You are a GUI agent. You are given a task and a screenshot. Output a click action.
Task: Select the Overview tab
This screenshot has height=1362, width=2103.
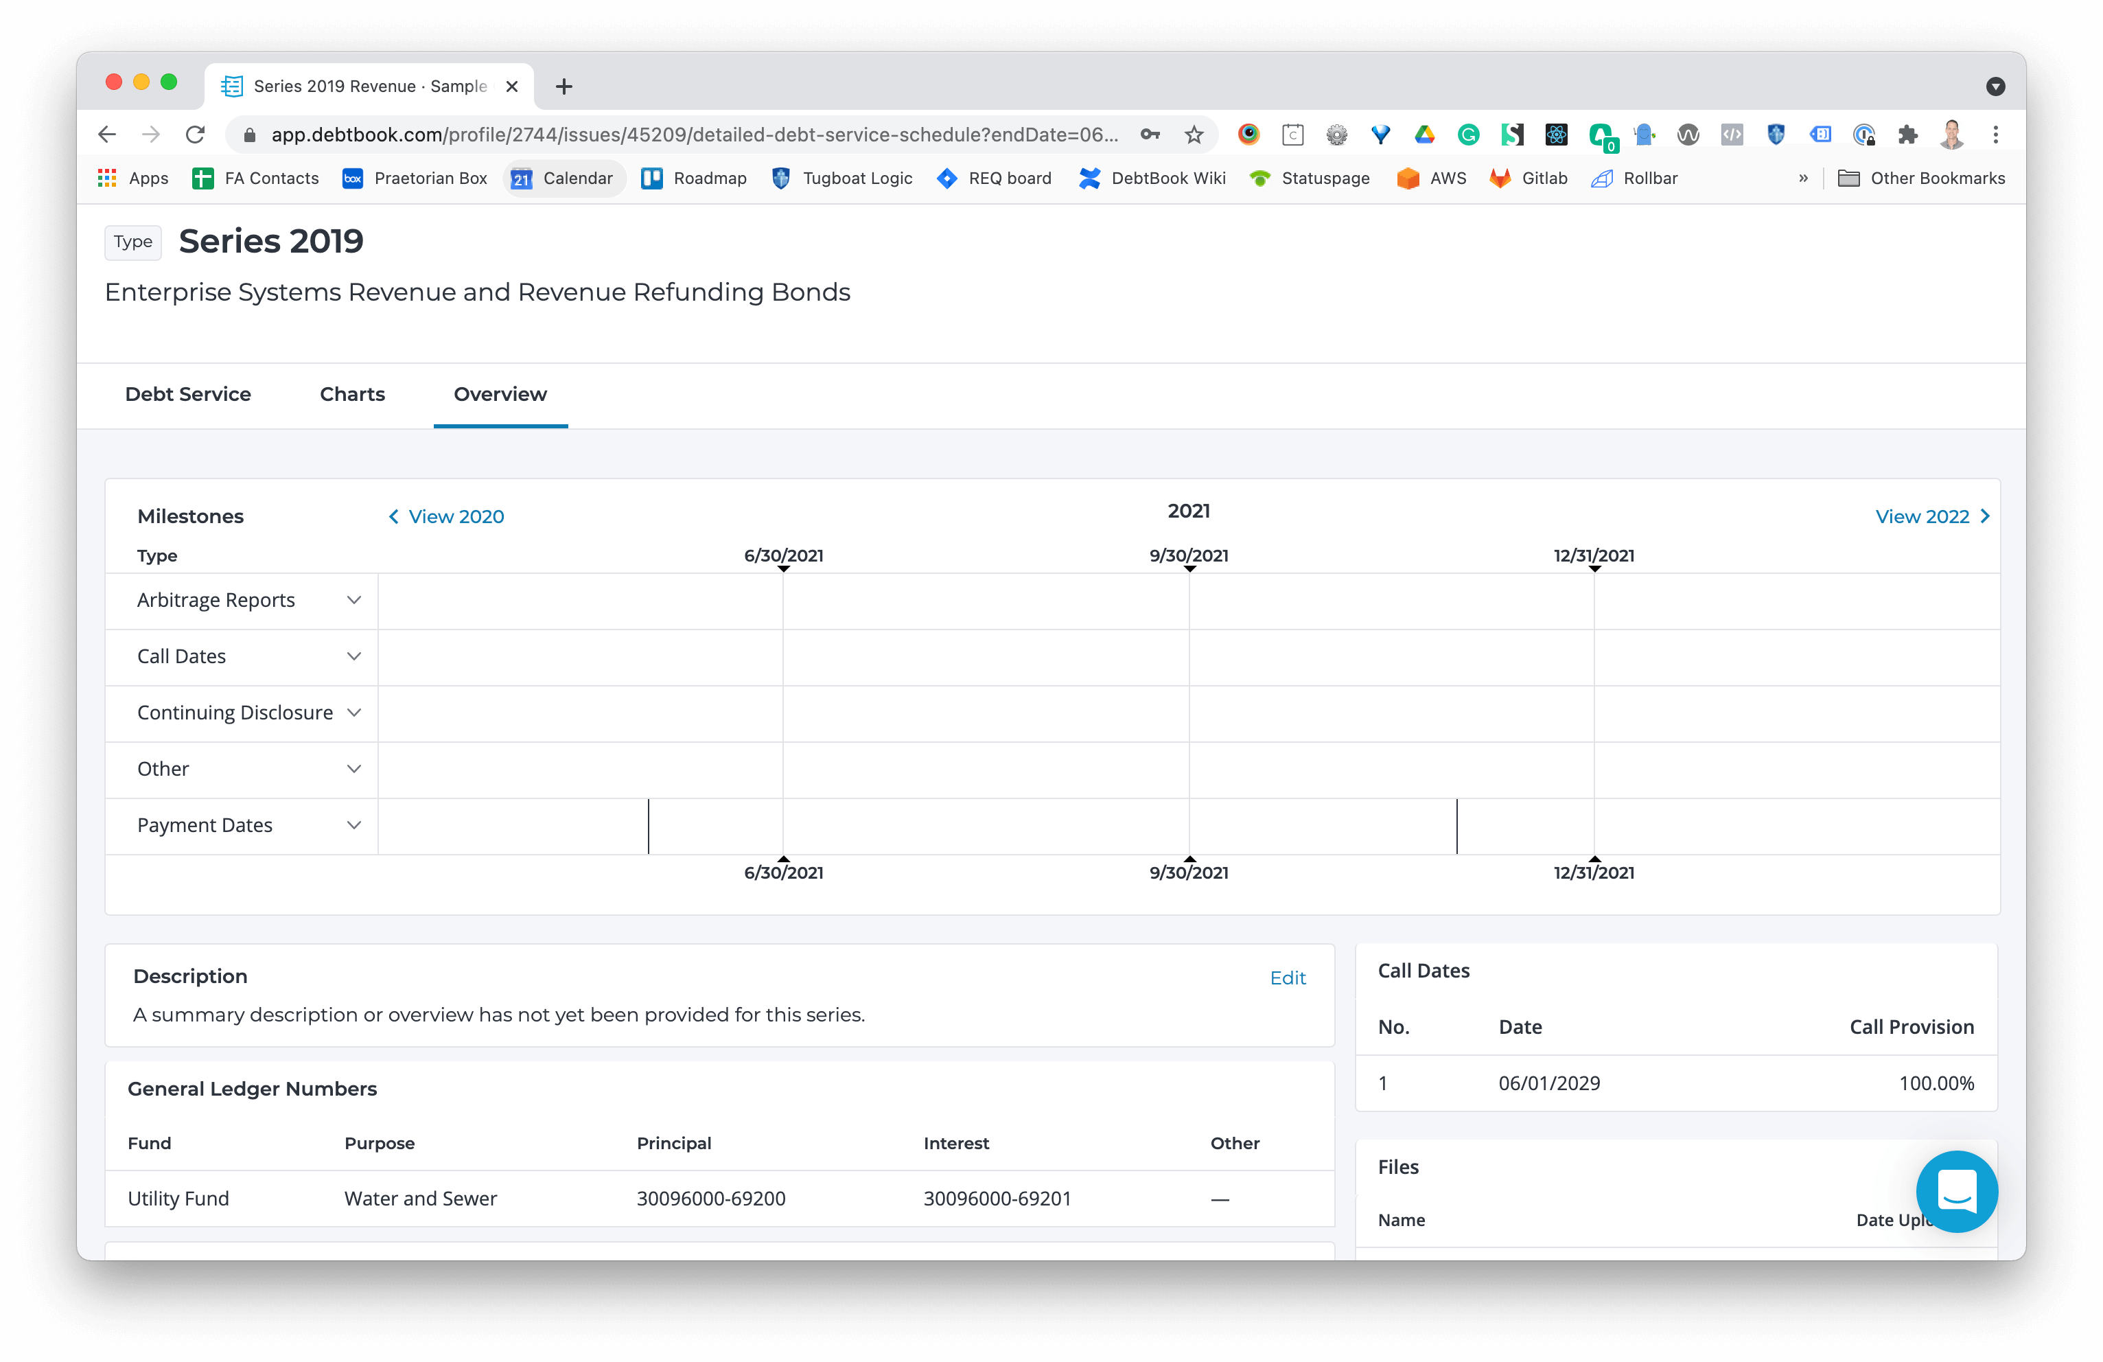(x=500, y=394)
